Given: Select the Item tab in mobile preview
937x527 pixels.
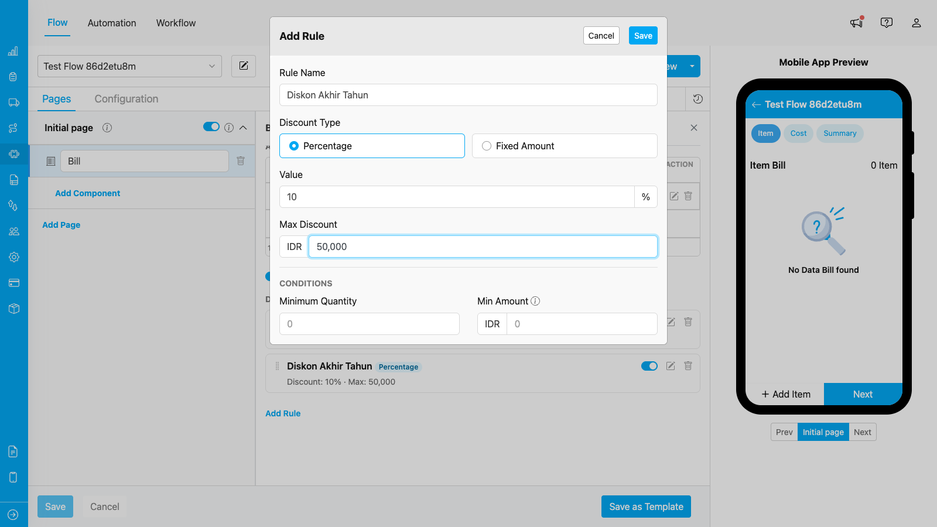Looking at the screenshot, I should pos(765,134).
